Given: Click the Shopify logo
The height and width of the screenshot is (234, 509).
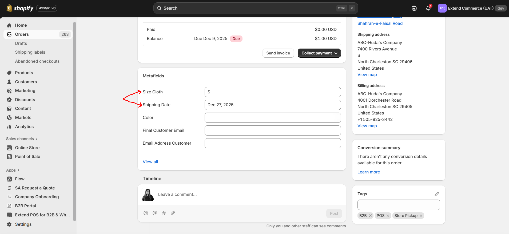Looking at the screenshot, I should click(x=20, y=8).
